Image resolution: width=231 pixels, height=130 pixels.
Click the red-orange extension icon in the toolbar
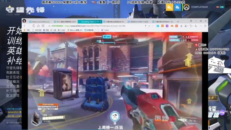(176, 26)
